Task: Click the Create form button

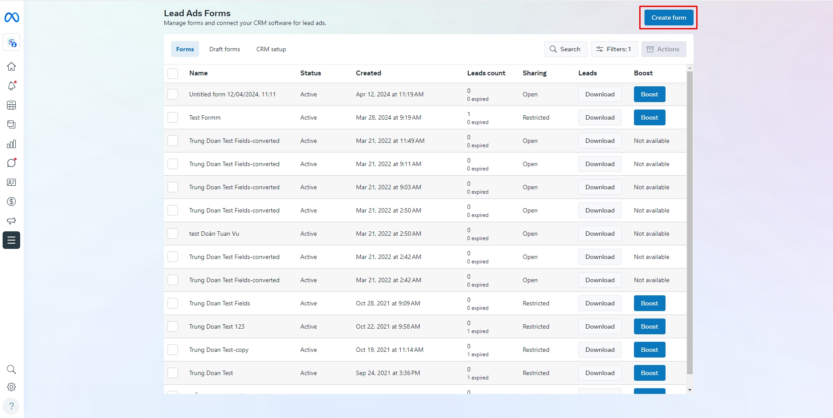Action: pyautogui.click(x=668, y=18)
